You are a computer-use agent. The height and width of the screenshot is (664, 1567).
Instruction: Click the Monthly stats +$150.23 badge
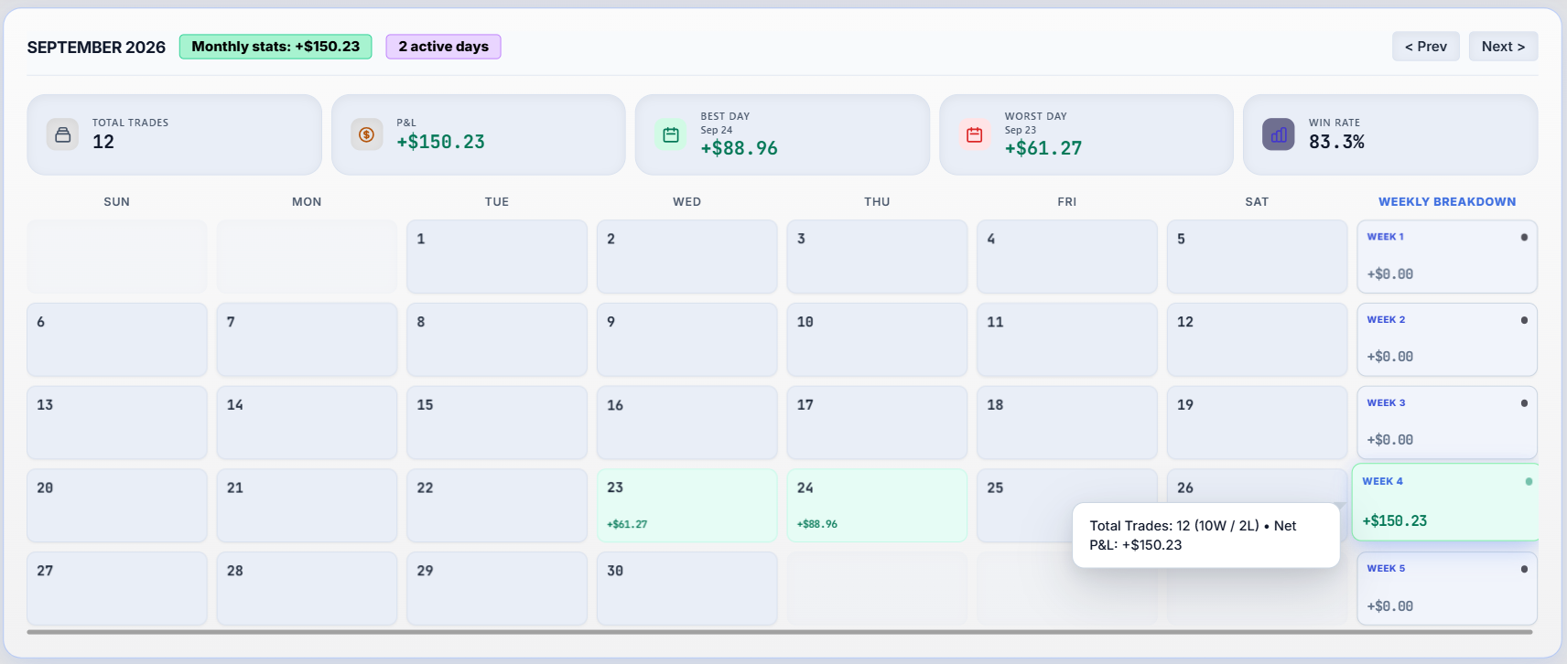(x=276, y=47)
